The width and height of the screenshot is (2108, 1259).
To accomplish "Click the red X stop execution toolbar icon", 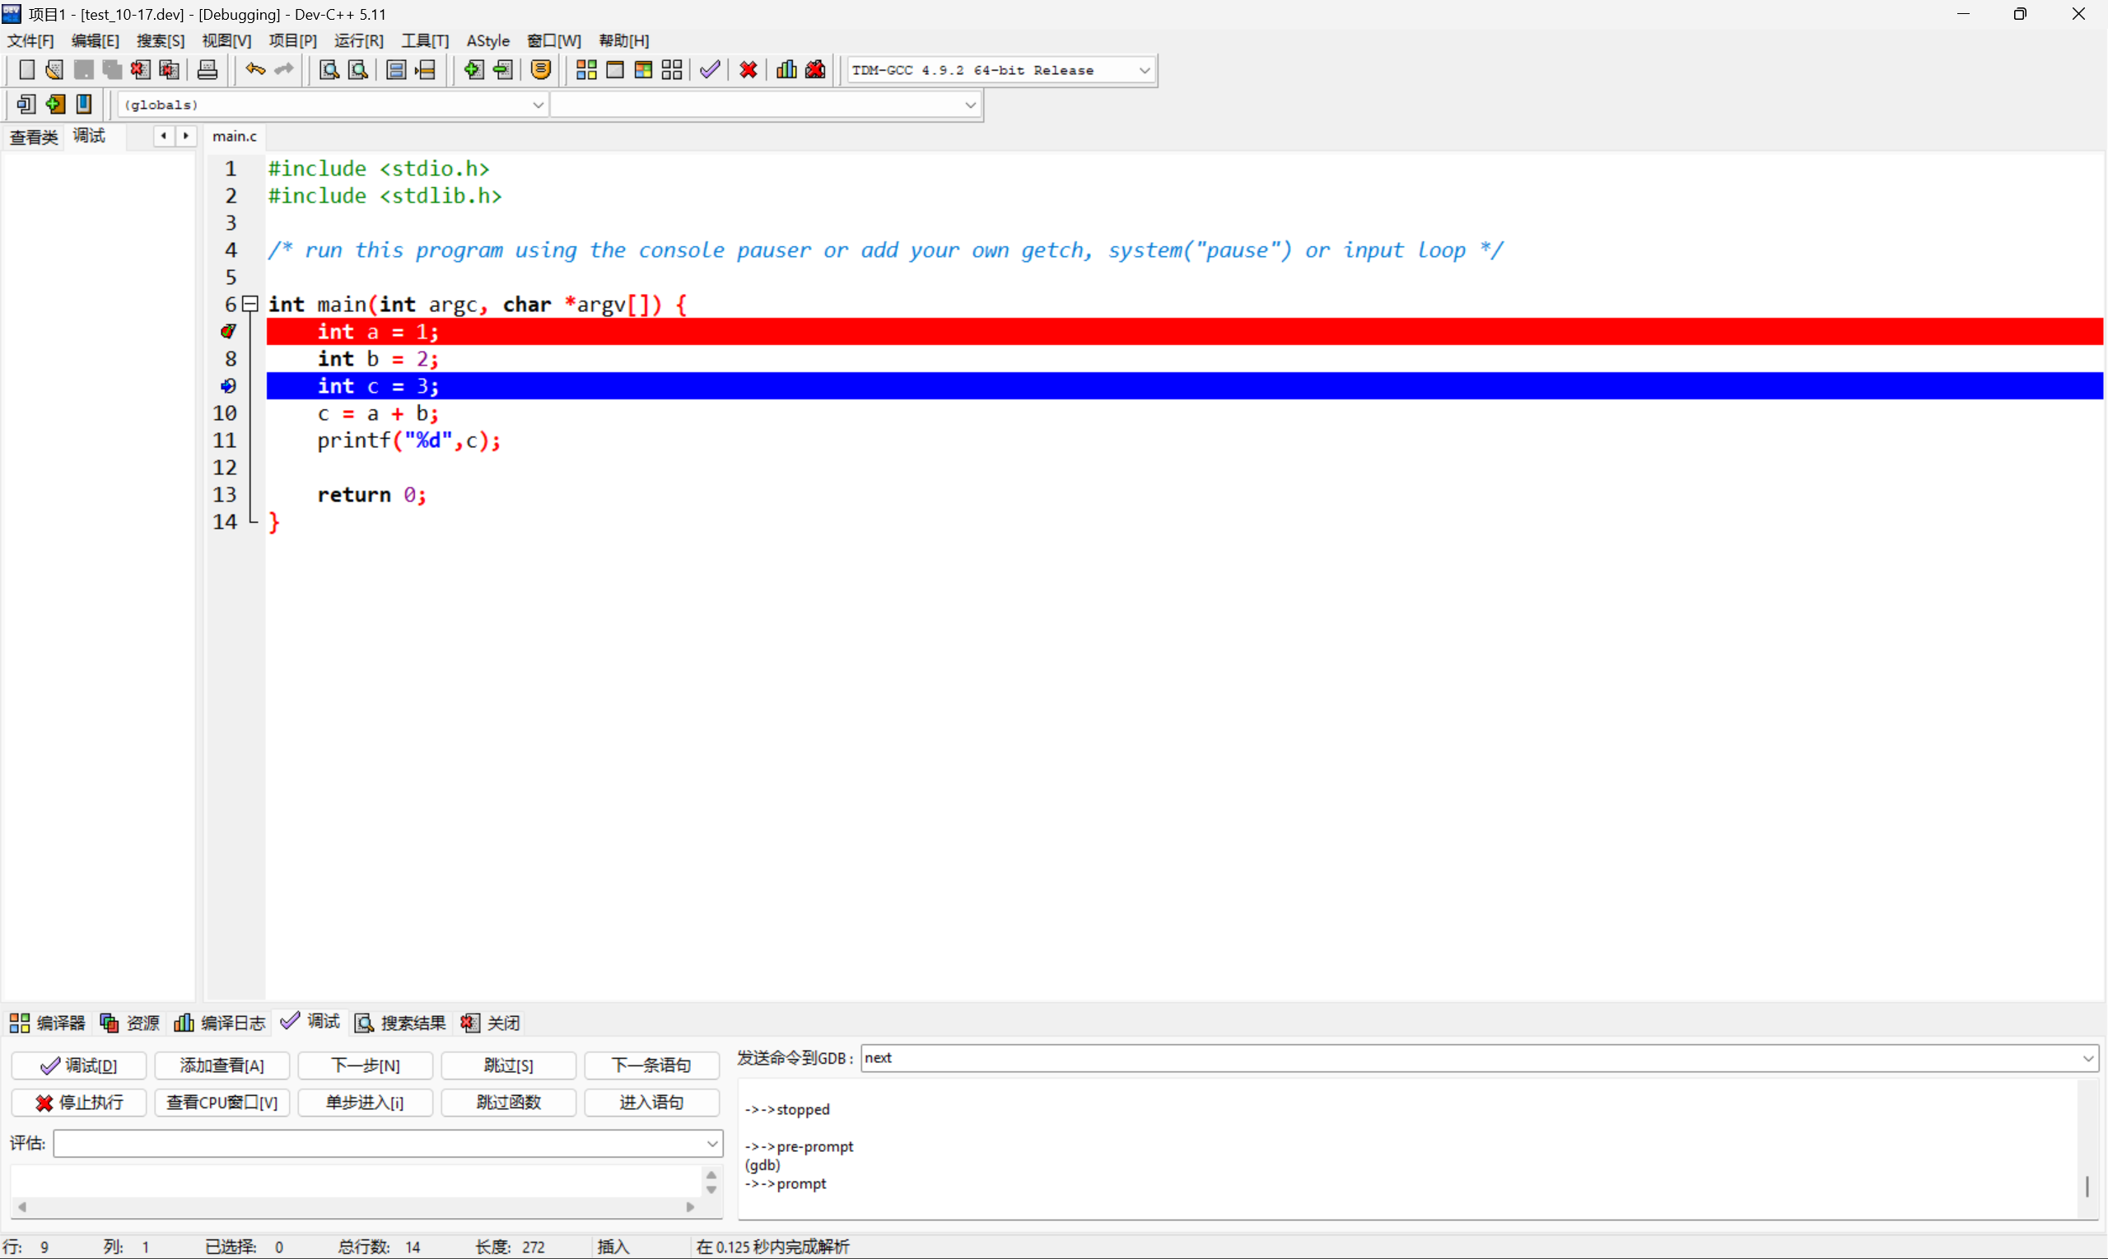I will point(749,69).
